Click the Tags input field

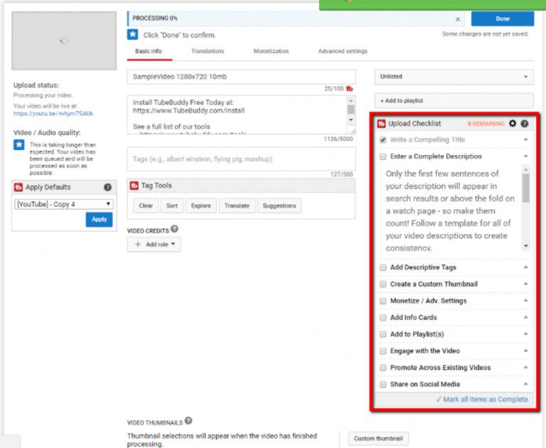tap(241, 159)
